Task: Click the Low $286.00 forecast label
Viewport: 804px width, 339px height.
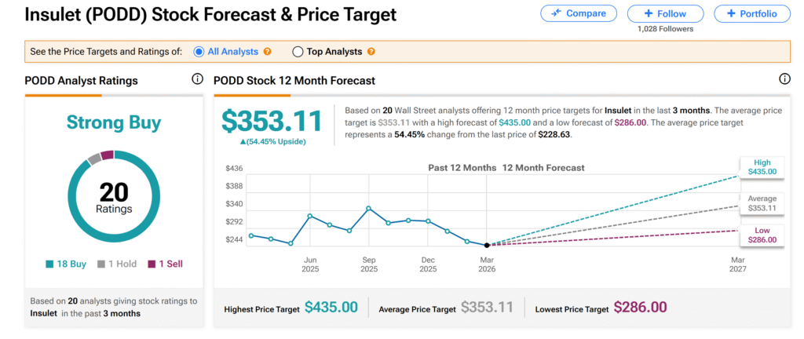Action: pyautogui.click(x=761, y=235)
